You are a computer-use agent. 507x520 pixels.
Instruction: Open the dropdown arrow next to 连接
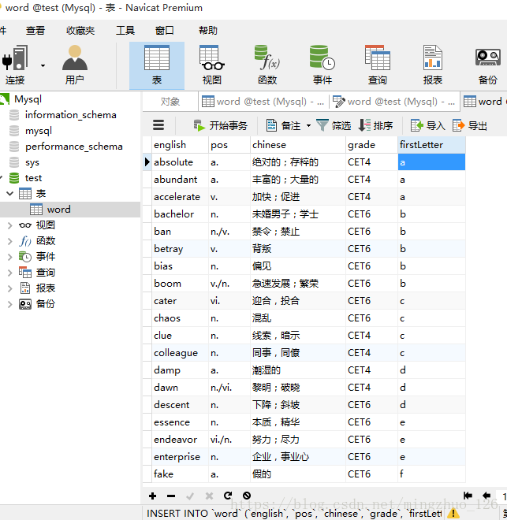[x=43, y=65]
